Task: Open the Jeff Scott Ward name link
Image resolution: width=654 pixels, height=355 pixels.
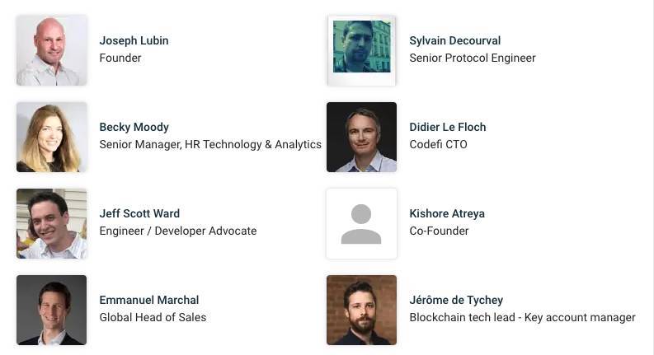Action: [139, 214]
